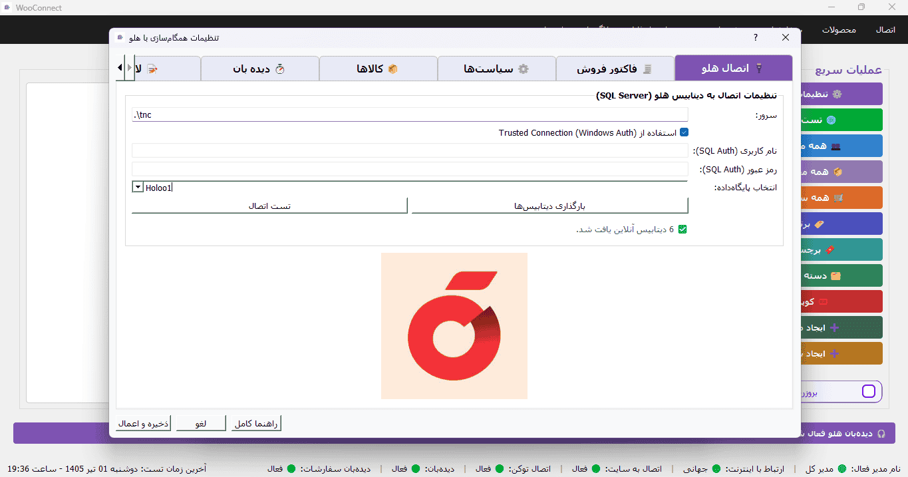Switch to the کالاها tab
The image size is (908, 477).
pyautogui.click(x=378, y=69)
